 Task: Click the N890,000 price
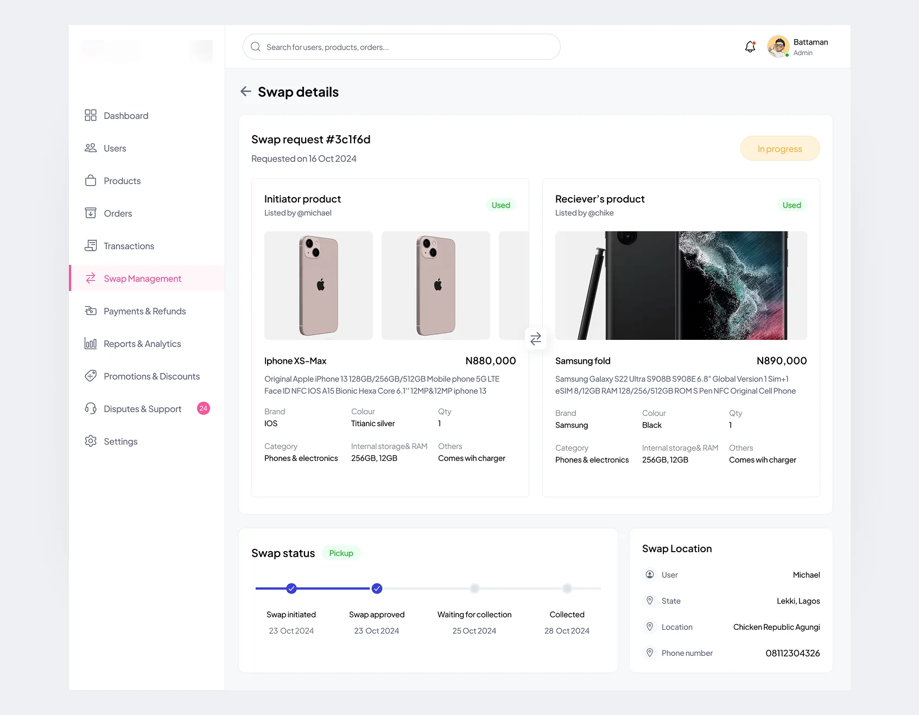tap(782, 360)
